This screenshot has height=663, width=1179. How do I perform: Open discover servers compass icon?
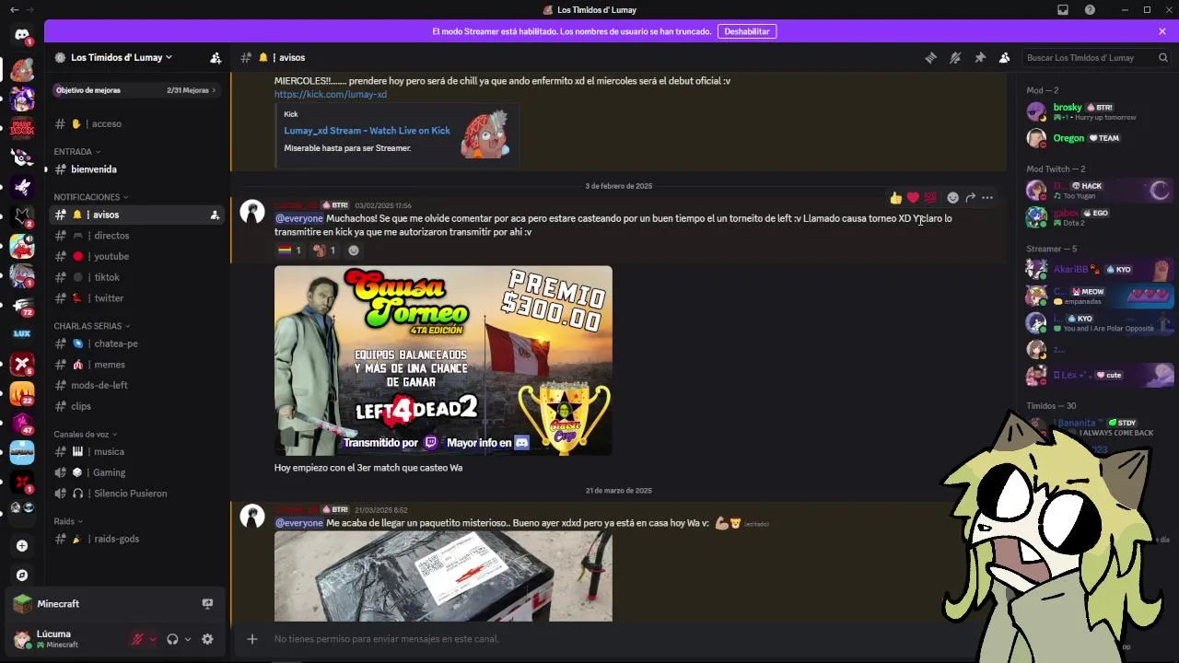point(22,575)
